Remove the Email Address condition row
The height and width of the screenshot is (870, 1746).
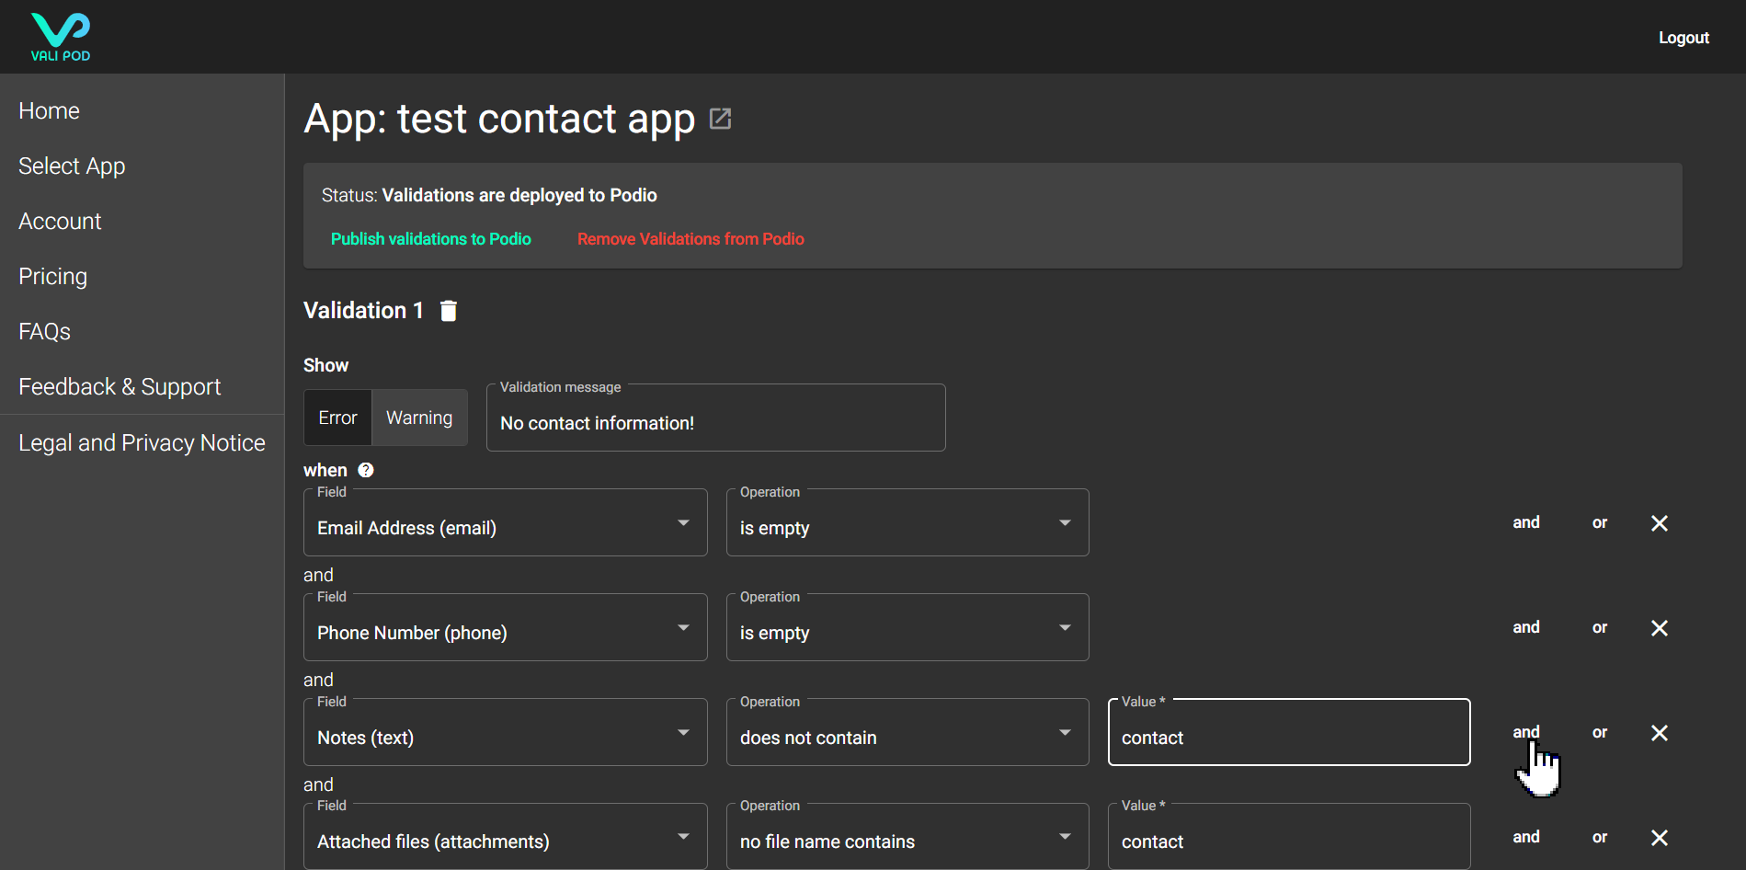pyautogui.click(x=1659, y=523)
